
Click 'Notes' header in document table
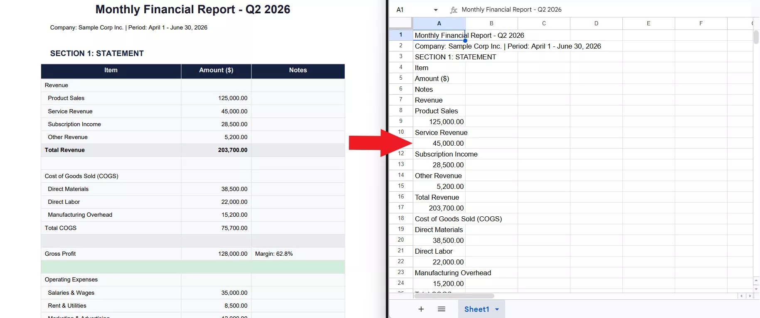tap(298, 70)
